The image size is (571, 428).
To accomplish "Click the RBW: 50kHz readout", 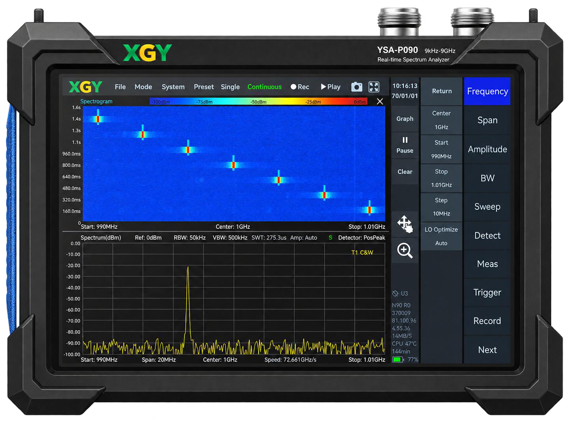I will (x=190, y=238).
